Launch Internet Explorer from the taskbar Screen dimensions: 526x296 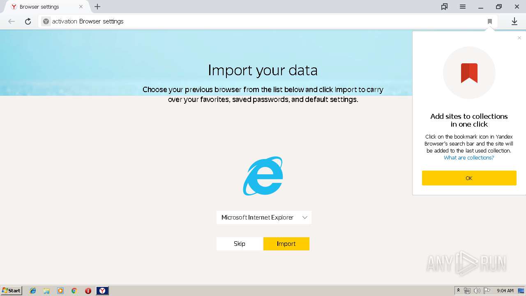point(33,291)
